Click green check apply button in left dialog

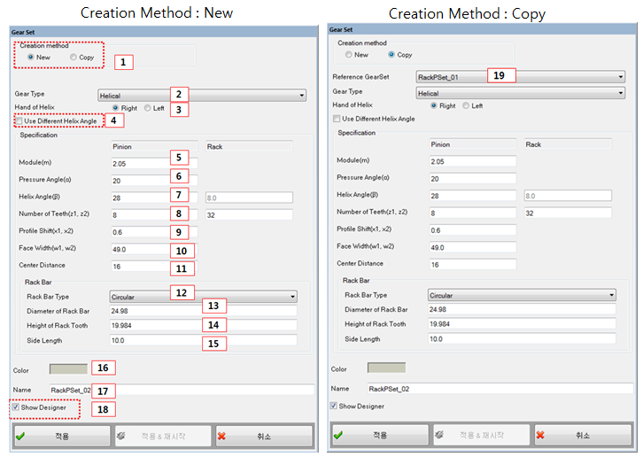[x=62, y=436]
